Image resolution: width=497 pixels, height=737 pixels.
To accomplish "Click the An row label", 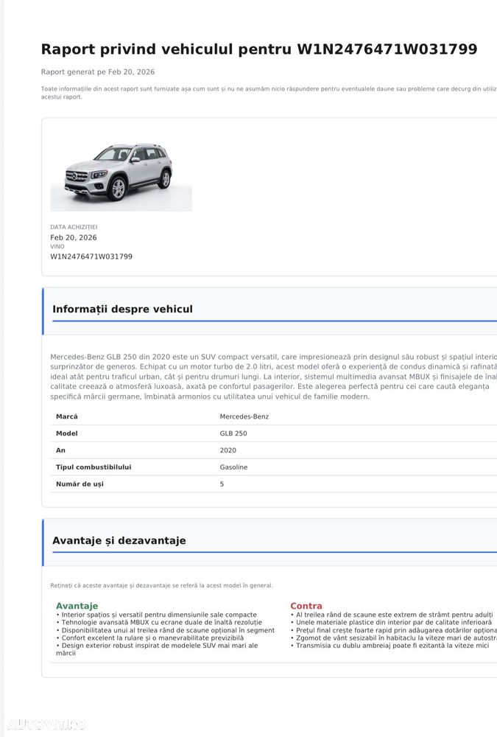I will pyautogui.click(x=60, y=450).
